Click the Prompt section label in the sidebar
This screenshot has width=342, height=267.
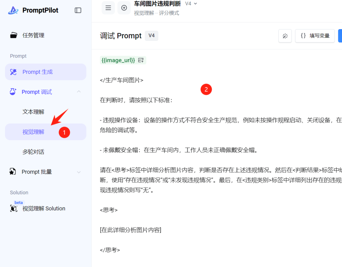18,56
